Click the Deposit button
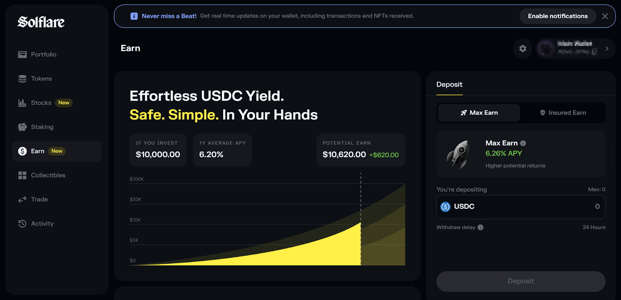This screenshot has width=621, height=300. click(x=520, y=281)
